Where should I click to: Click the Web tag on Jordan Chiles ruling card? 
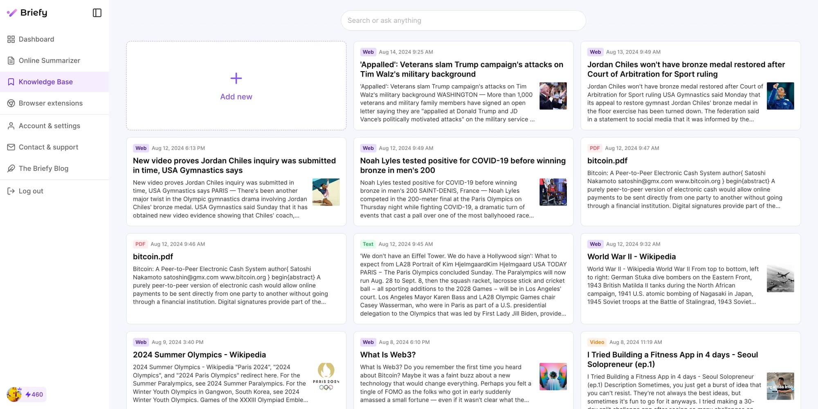coord(596,52)
